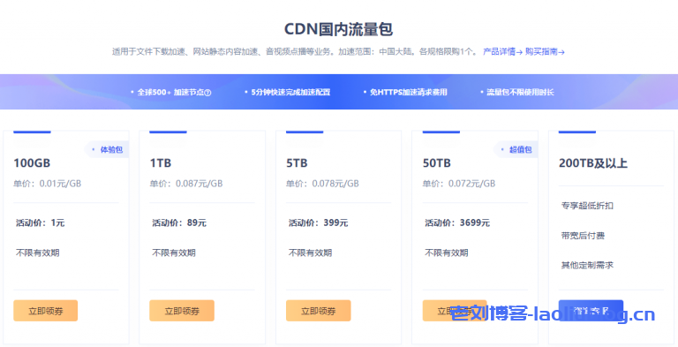This screenshot has width=678, height=347.
Task: Select the 200TB及以上 package title
Action: coord(593,163)
